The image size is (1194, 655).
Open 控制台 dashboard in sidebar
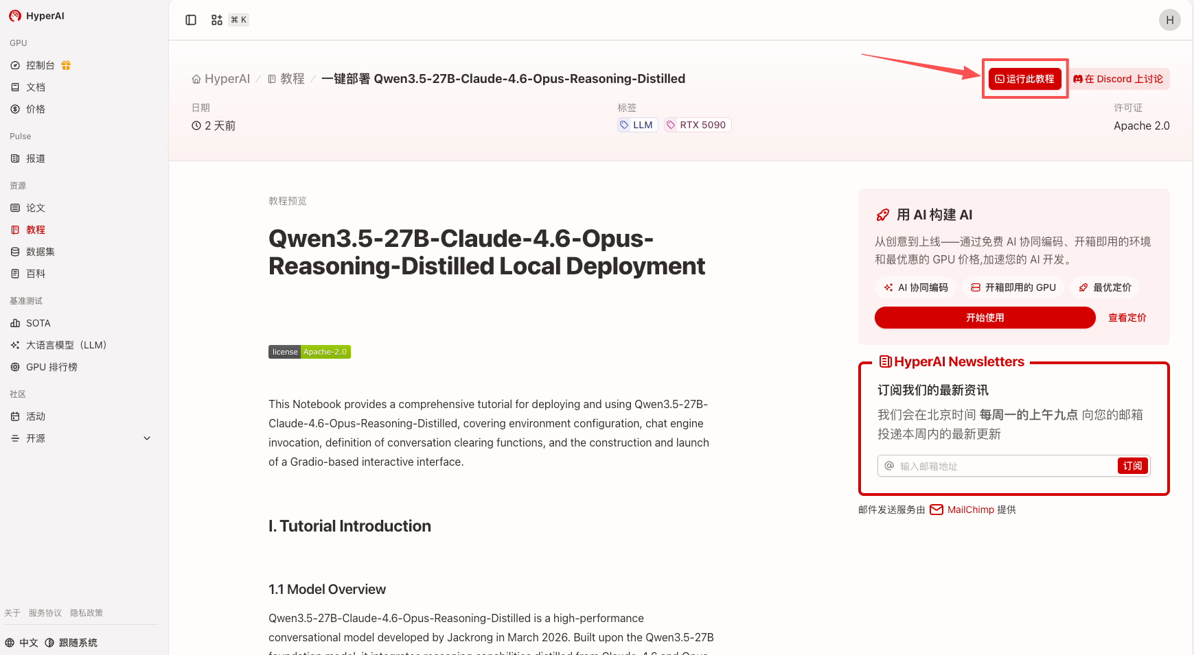[40, 65]
